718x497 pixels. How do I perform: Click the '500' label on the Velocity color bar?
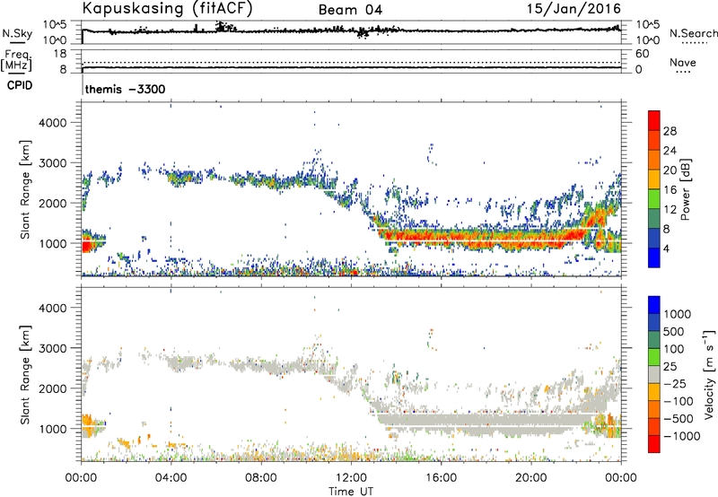[x=674, y=332]
